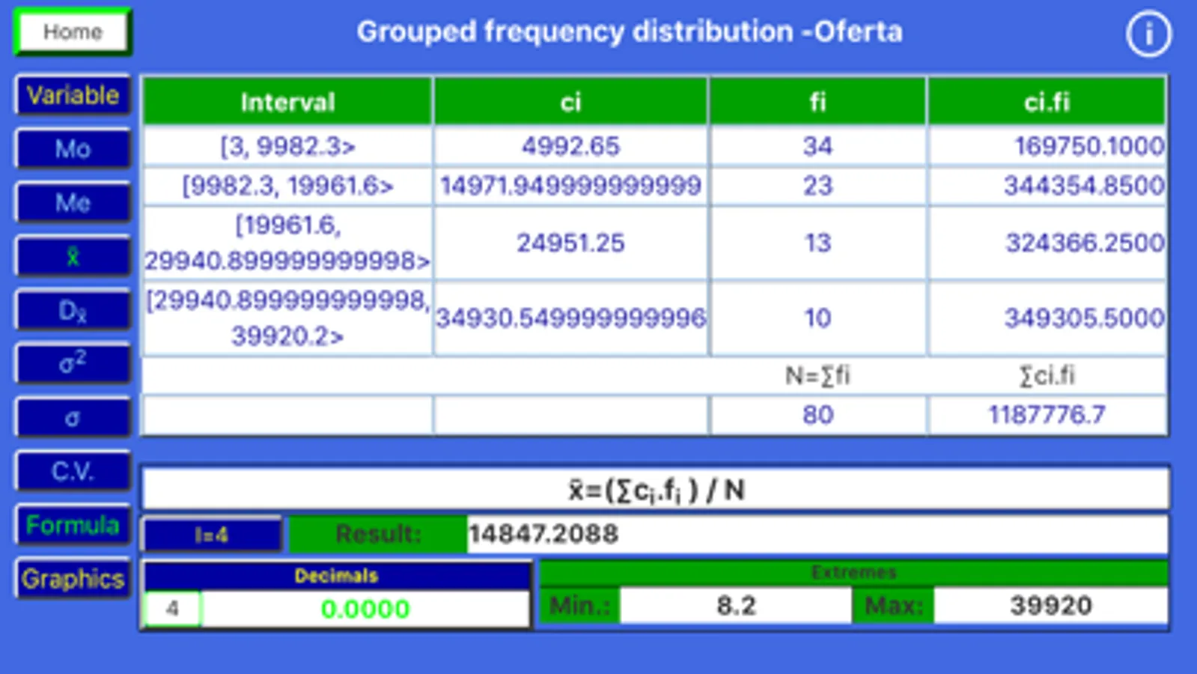Select the σ² variance button
1197x674 pixels.
click(73, 364)
